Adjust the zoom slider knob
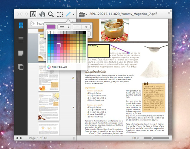Viewport: 190px width, 149px height. [152, 138]
